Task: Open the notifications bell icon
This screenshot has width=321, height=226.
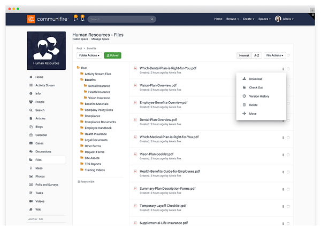Action: (82, 19)
